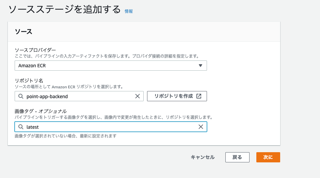This screenshot has width=320, height=178.
Task: Clear the latest image tag value
Action: click(x=201, y=127)
